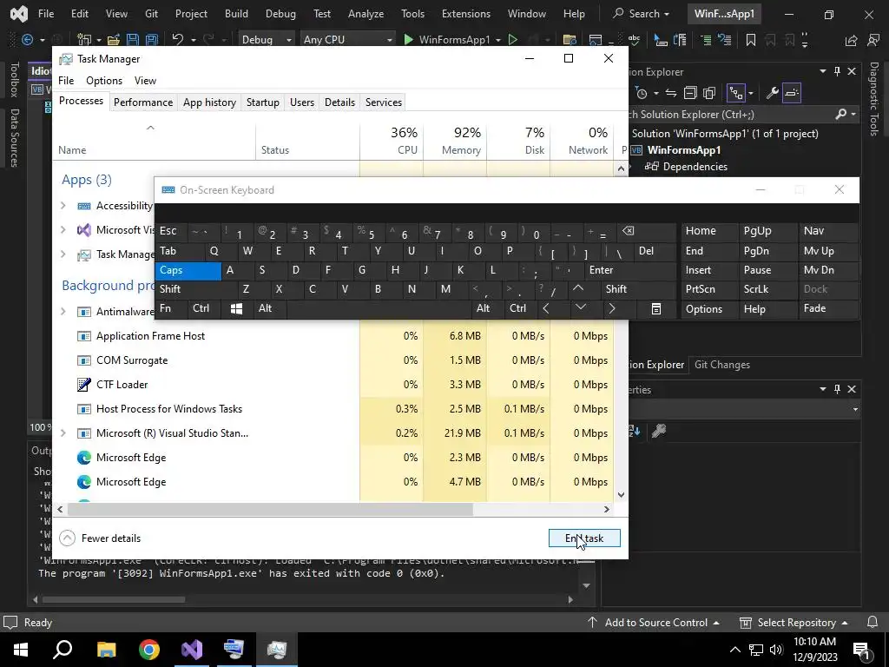Open Task Manager Options menu
This screenshot has height=667, width=889.
click(x=104, y=81)
